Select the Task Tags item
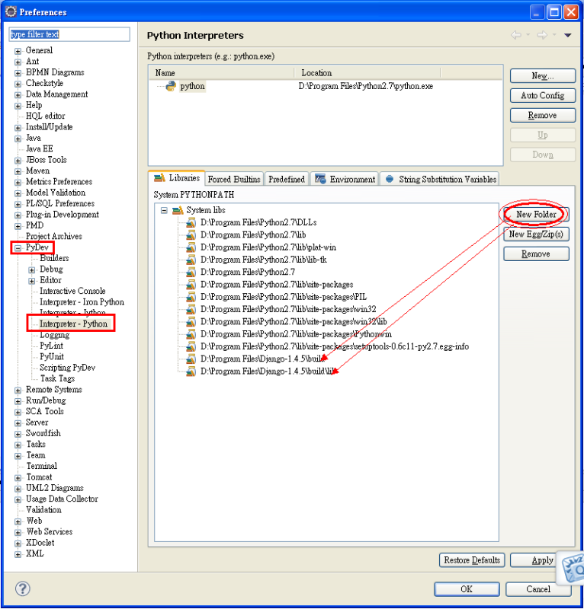The height and width of the screenshot is (609, 584). (x=57, y=378)
